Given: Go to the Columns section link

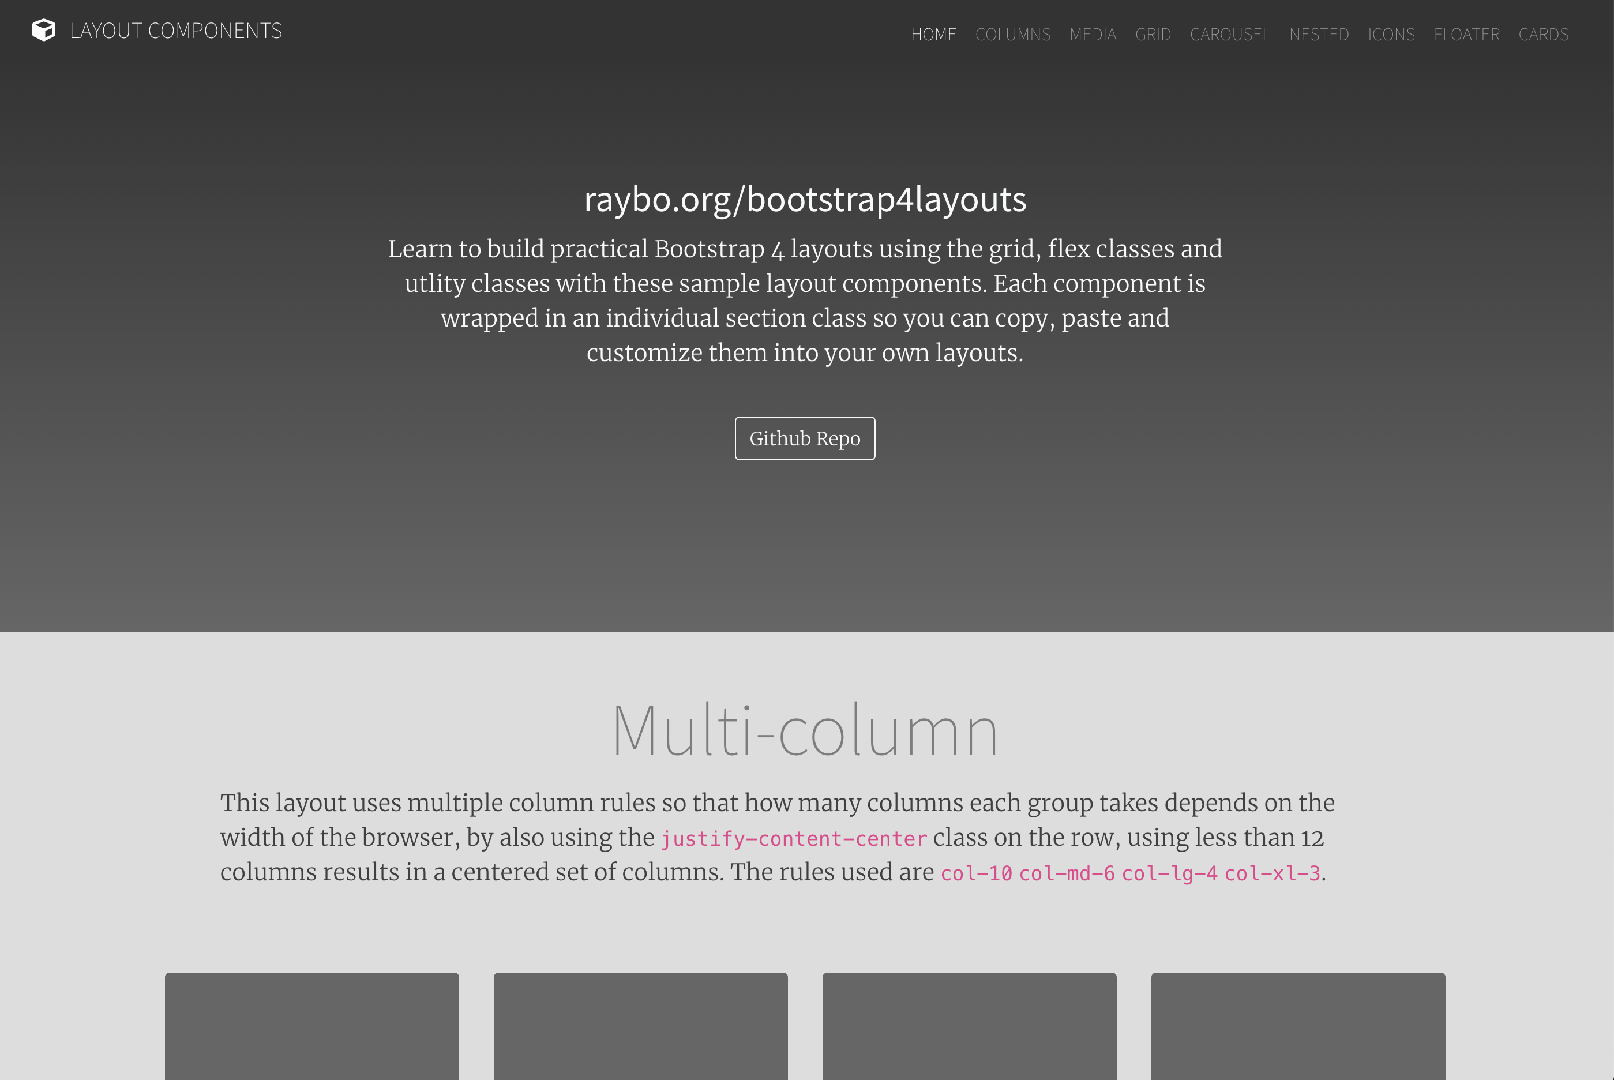Looking at the screenshot, I should [x=1012, y=35].
